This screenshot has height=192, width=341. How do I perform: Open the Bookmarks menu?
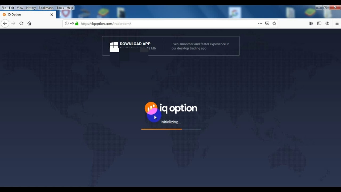click(x=46, y=8)
